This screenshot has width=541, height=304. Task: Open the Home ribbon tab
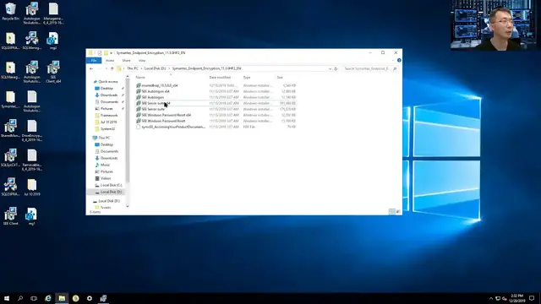coord(110,60)
